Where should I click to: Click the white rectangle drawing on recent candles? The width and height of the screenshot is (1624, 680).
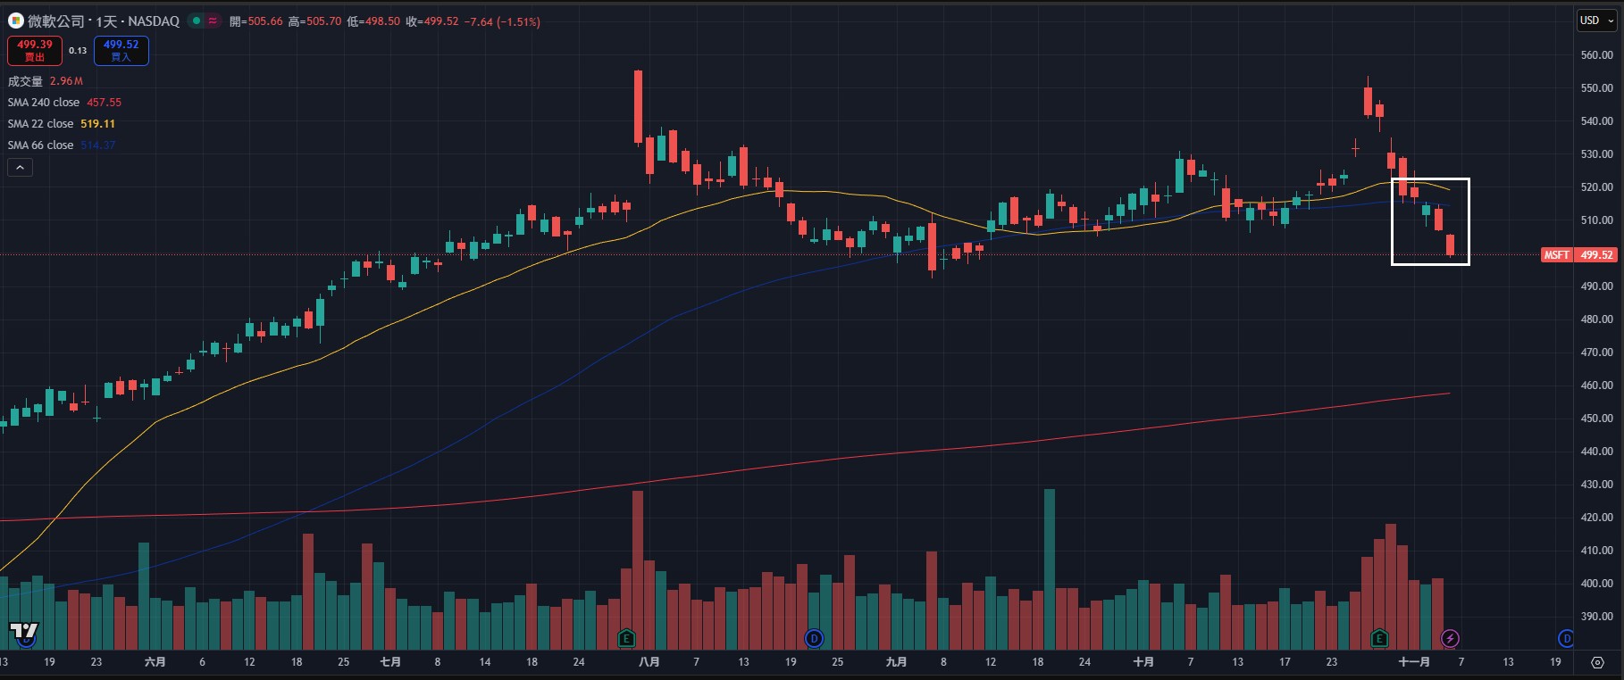(x=1430, y=179)
